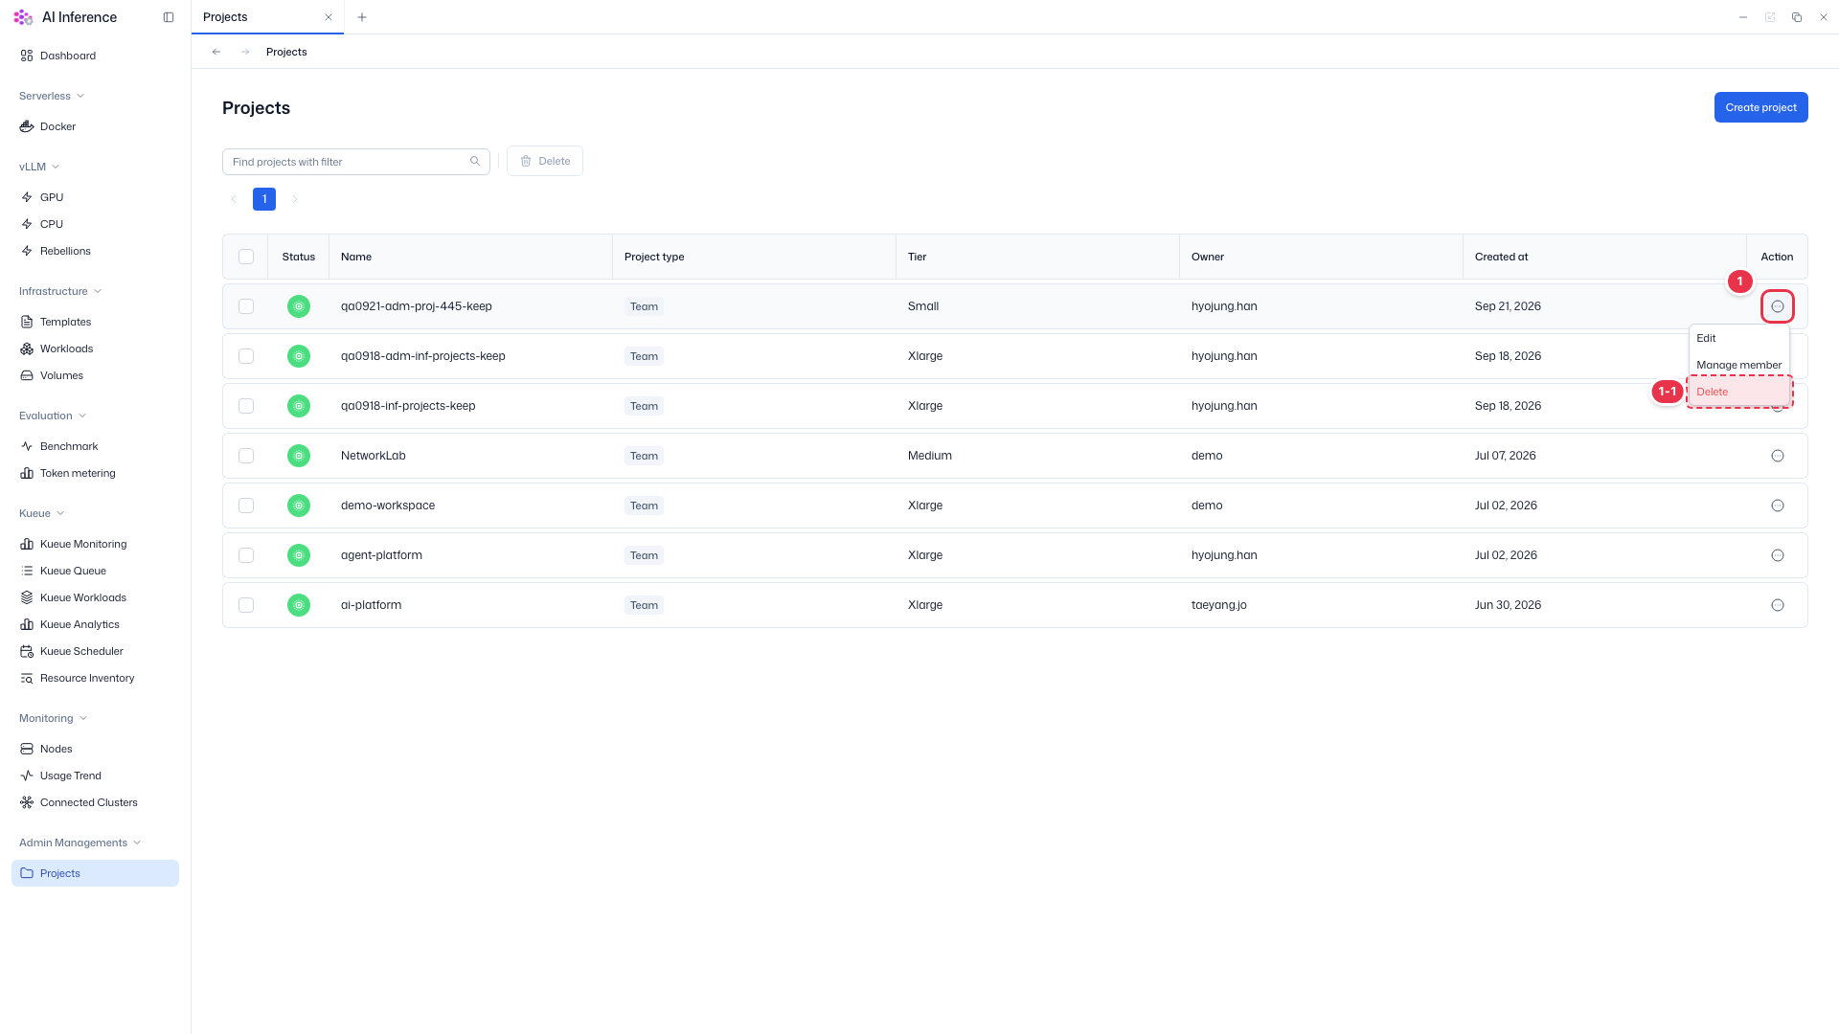The image size is (1839, 1034).
Task: Select the demo-workspace row checkbox
Action: click(x=246, y=506)
